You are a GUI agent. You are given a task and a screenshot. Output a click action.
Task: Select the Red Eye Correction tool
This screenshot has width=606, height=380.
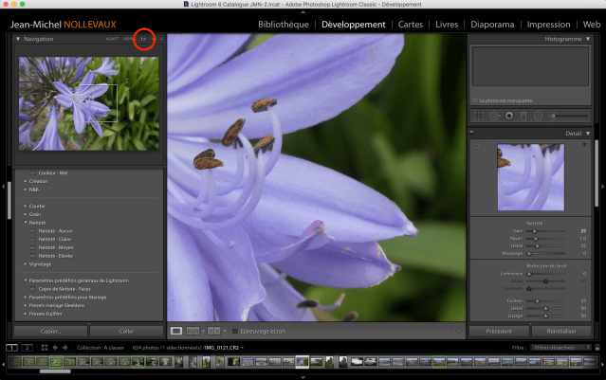tap(509, 116)
